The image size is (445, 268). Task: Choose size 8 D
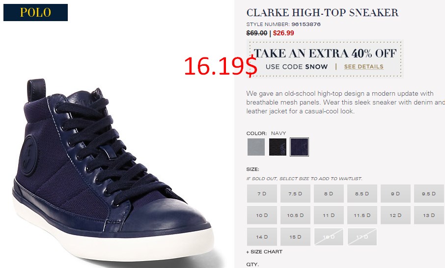pos(329,194)
